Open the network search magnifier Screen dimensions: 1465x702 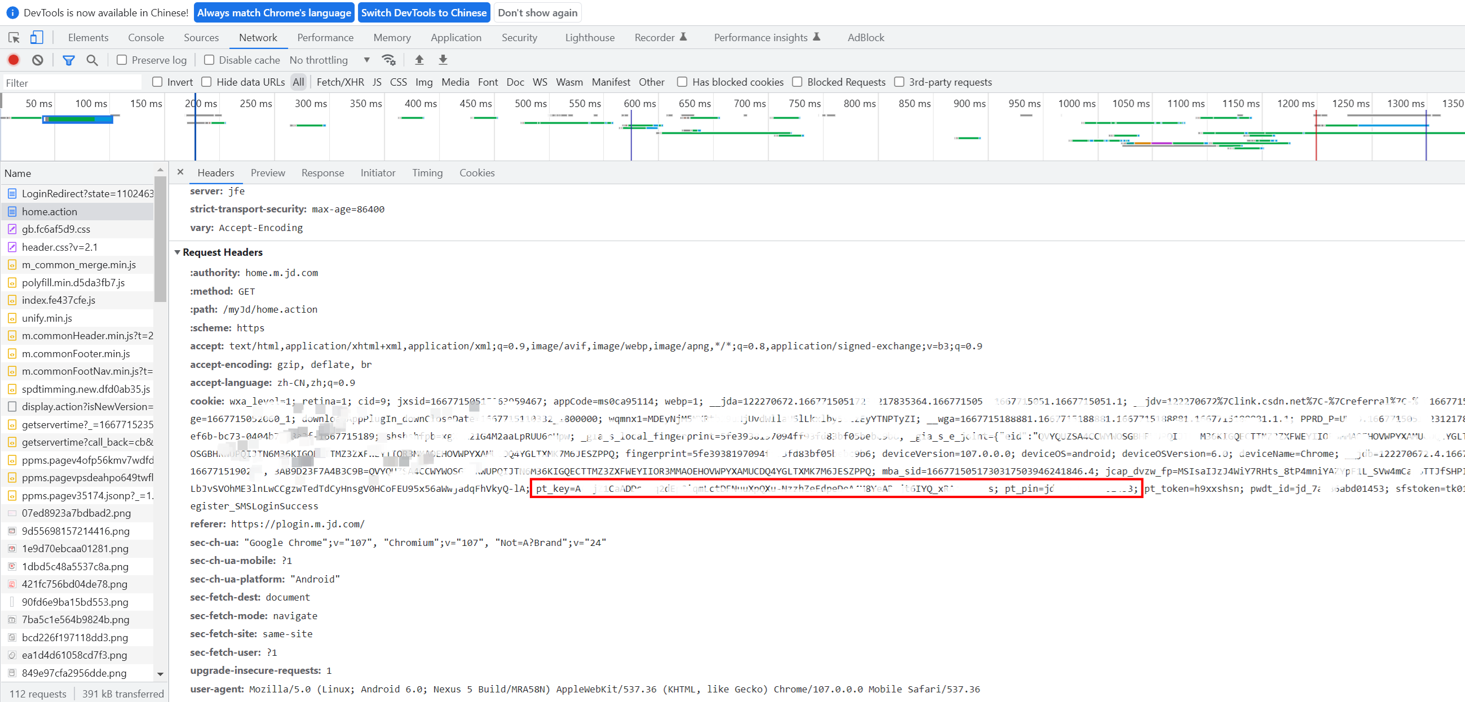pyautogui.click(x=91, y=60)
